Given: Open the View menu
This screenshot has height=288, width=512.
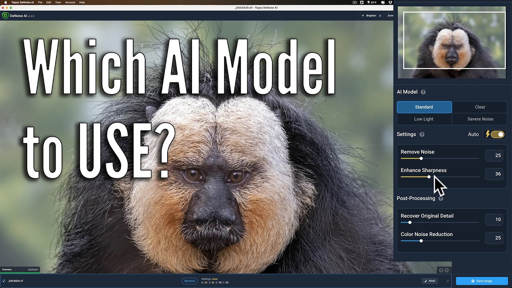Looking at the screenshot, I should point(58,2).
